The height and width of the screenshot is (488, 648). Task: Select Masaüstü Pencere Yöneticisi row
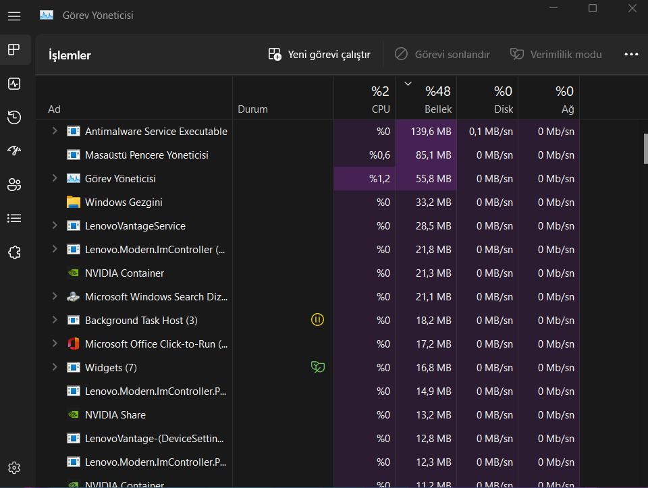coord(308,155)
